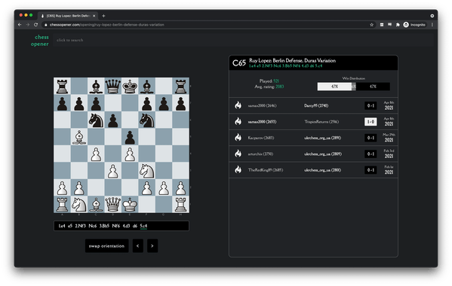
Task: Reload the page in the browser
Action: [x=35, y=25]
